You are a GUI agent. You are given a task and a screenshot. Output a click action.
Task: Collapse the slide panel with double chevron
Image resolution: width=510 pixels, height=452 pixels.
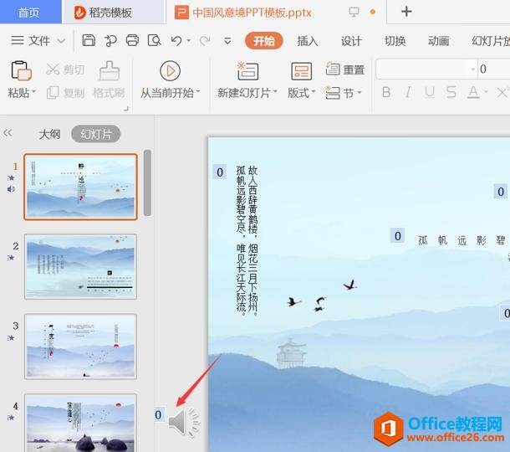click(x=8, y=133)
